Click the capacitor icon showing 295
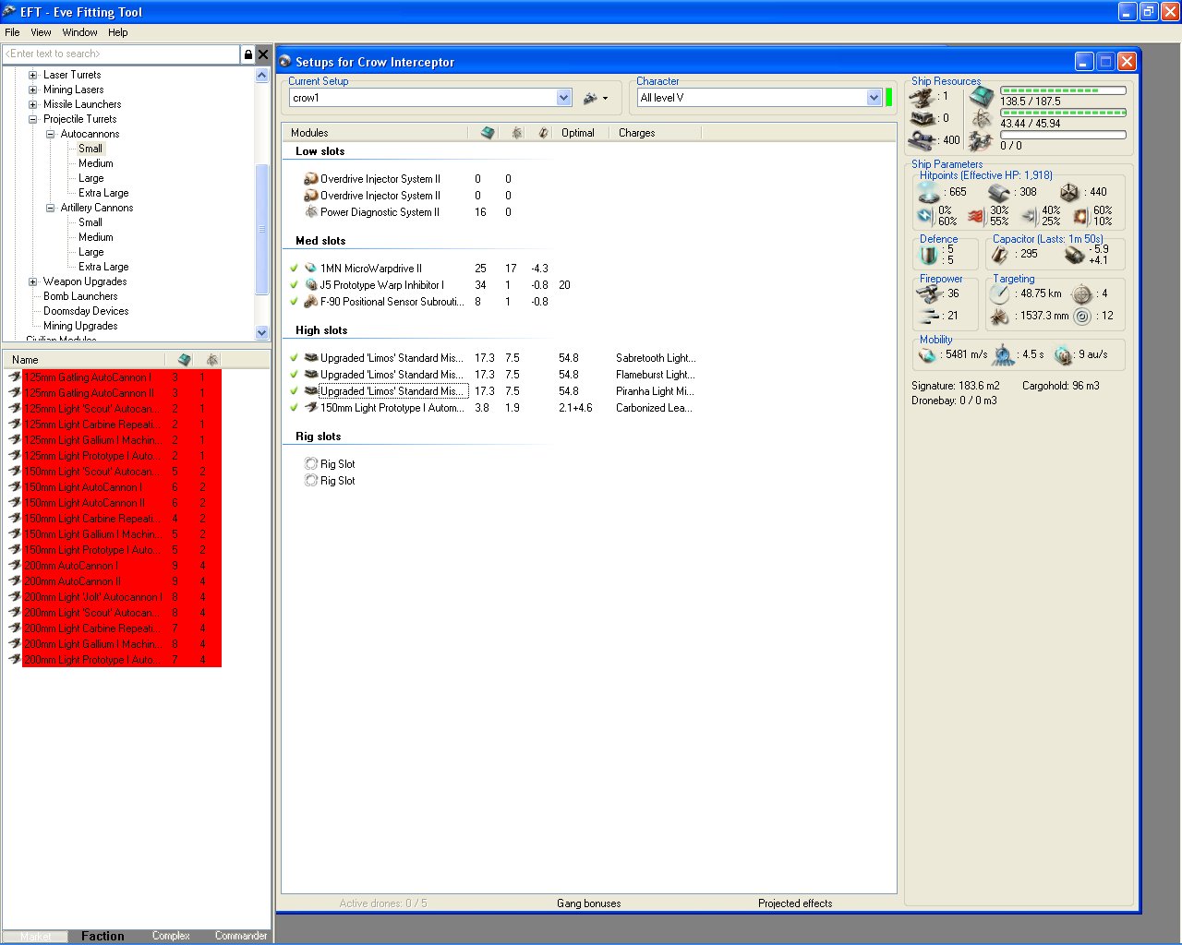 [999, 254]
